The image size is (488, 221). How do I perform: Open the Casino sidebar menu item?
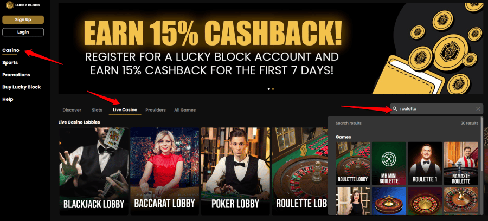click(x=11, y=50)
